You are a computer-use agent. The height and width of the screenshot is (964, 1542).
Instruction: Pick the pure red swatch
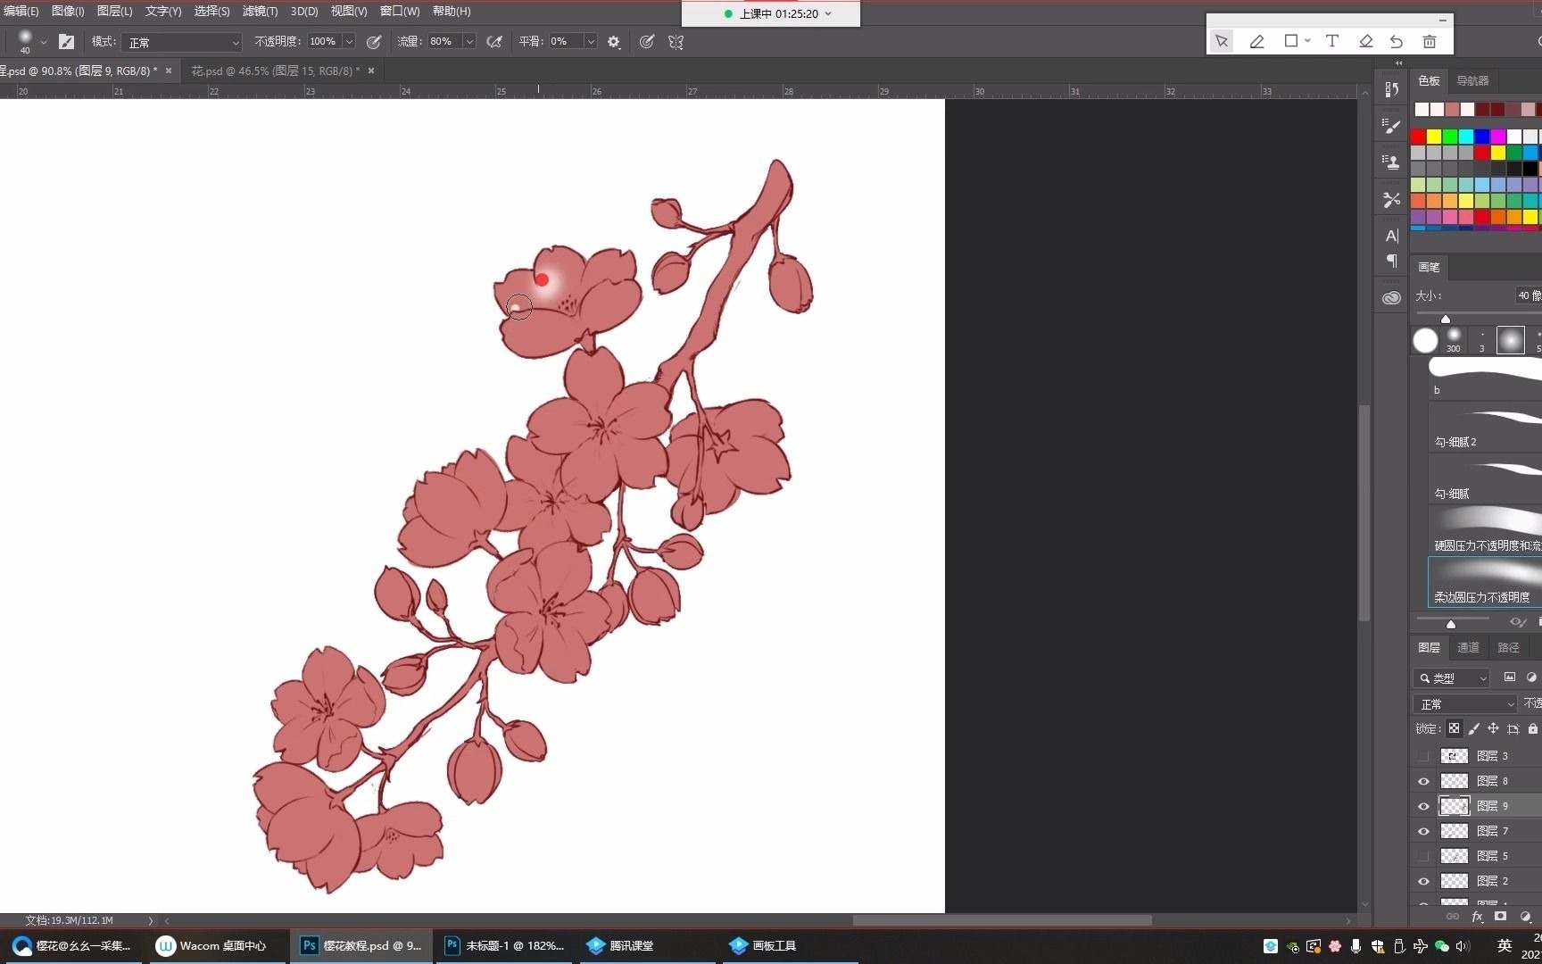tap(1418, 137)
